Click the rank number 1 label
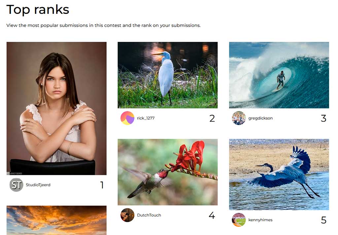 click(x=102, y=185)
